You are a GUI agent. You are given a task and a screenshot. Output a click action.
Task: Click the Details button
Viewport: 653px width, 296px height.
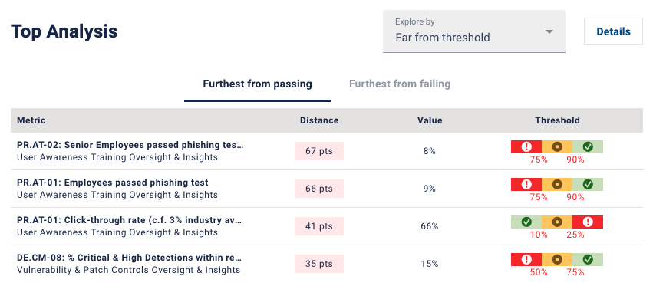tap(613, 31)
